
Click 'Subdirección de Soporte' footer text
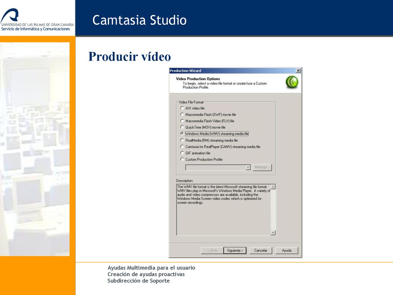point(139,281)
